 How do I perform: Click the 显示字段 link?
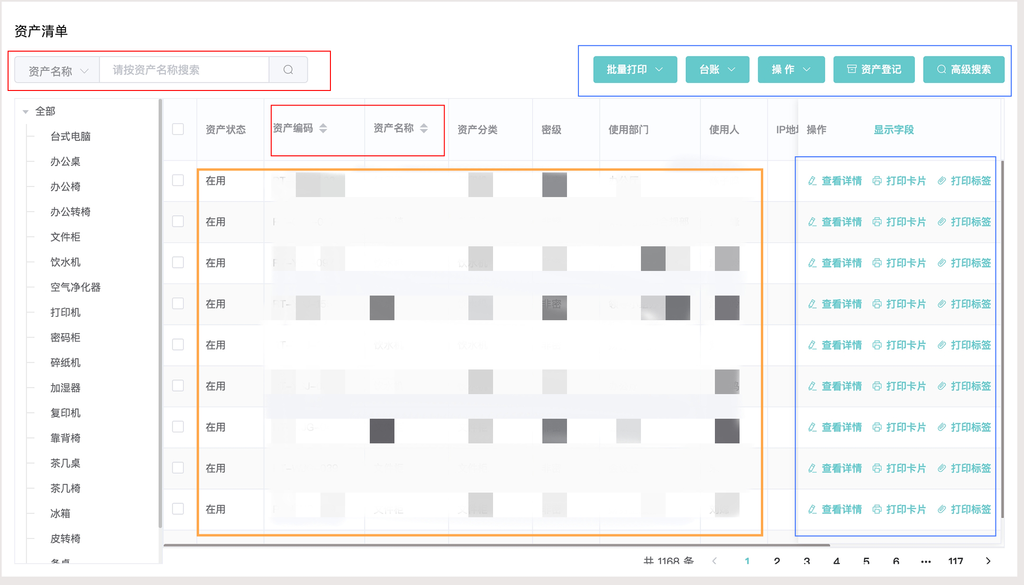[x=894, y=130]
